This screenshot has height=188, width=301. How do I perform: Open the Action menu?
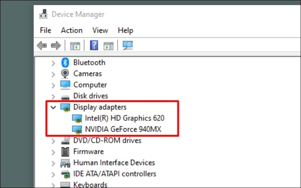click(x=71, y=30)
